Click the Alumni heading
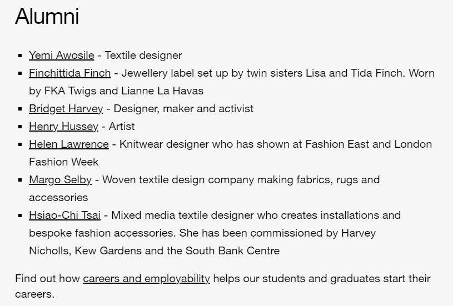Screen dimensions: 453x306 [47, 16]
